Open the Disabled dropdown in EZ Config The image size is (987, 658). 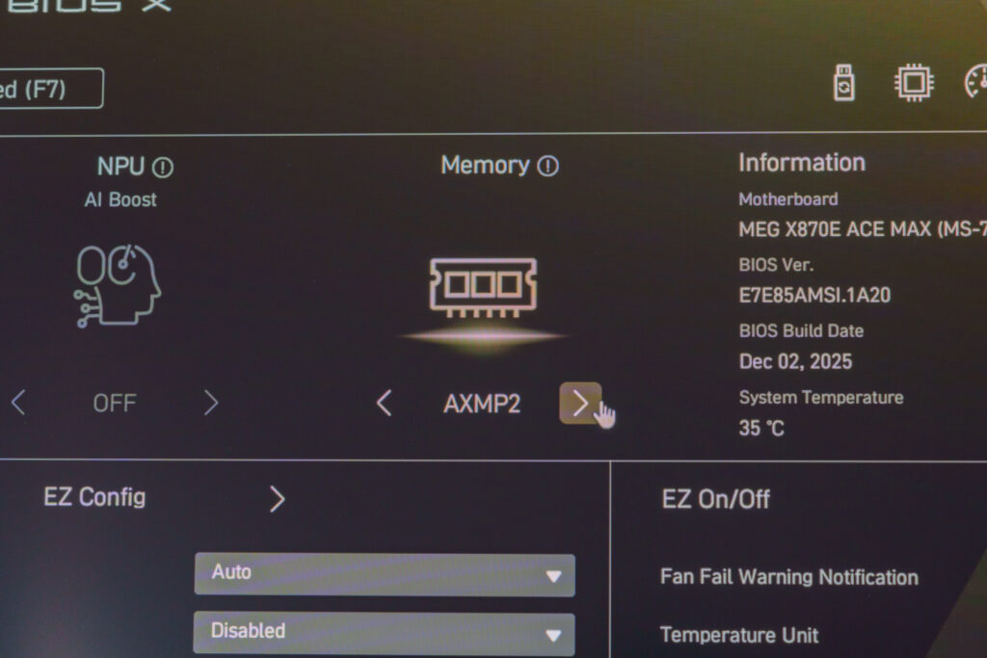click(x=384, y=633)
